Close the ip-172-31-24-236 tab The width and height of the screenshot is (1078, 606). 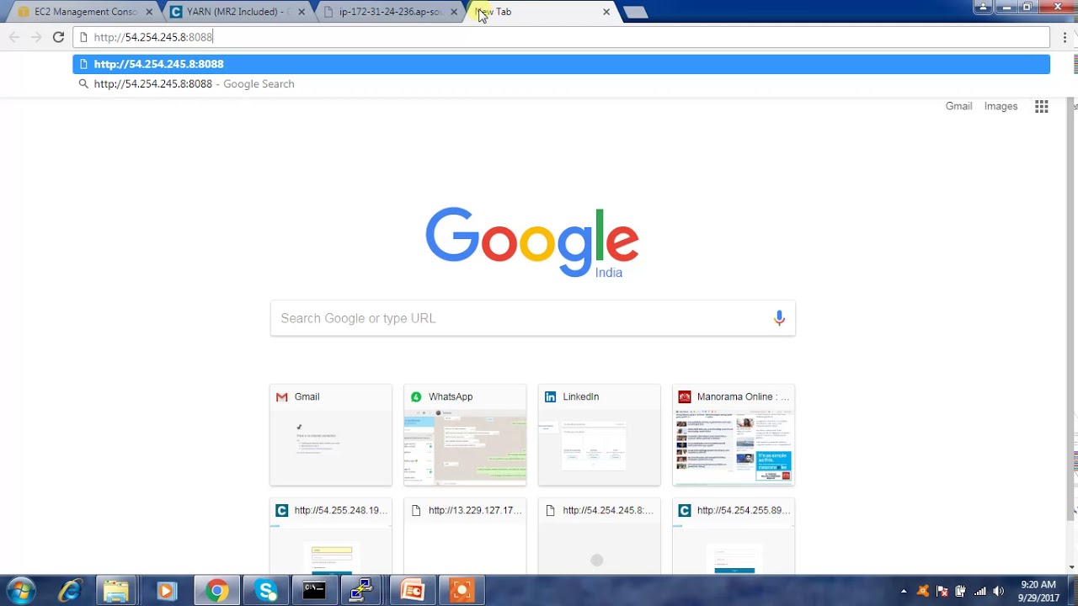point(454,12)
